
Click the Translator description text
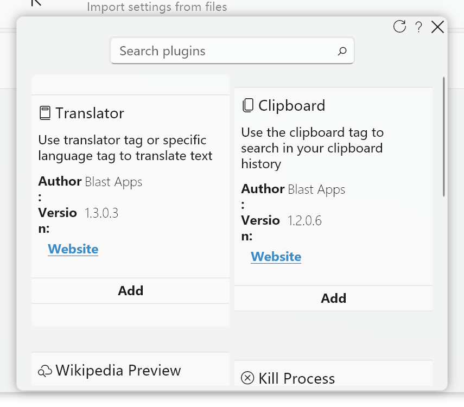point(125,148)
